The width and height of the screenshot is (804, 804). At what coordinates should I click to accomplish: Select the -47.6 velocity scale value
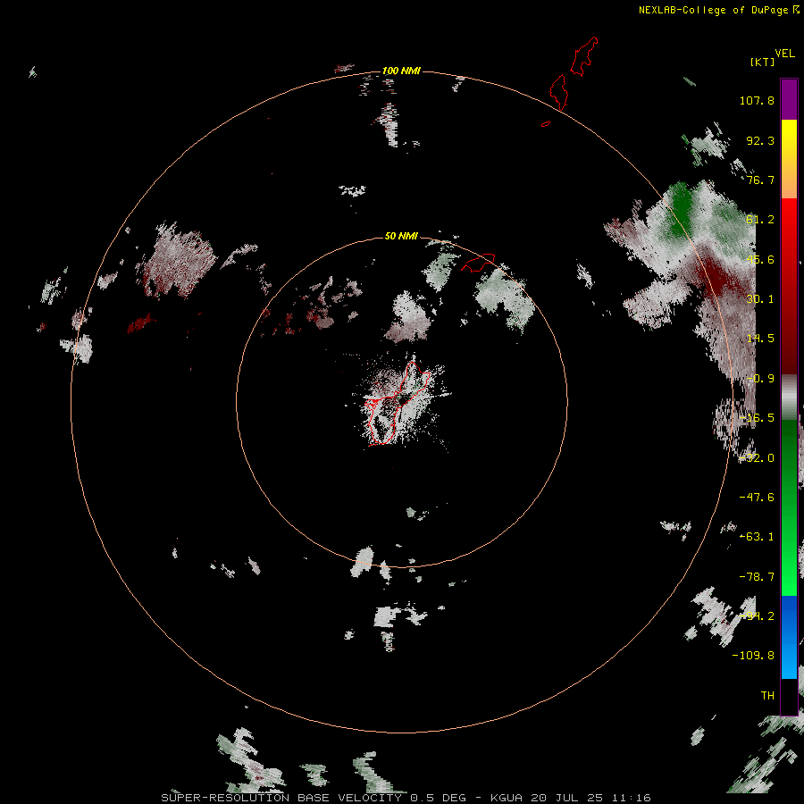[757, 498]
